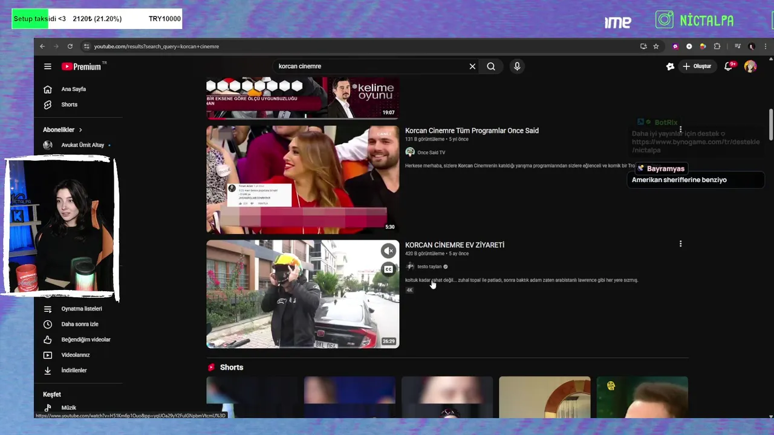Toggle captions on EV ZİYARETİ preview
Screen dimensions: 774x435
(388, 269)
